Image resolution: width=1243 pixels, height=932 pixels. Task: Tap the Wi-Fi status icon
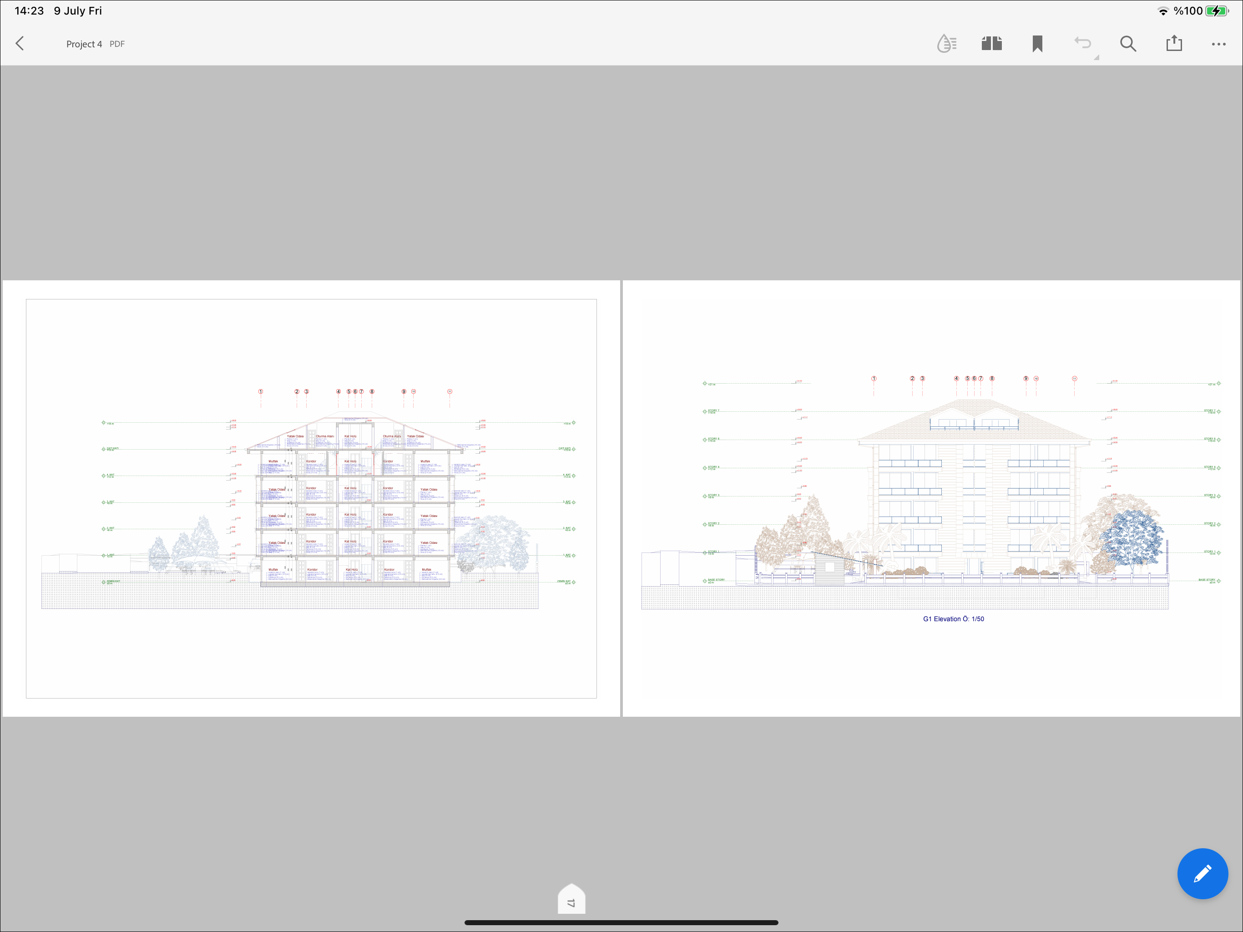click(1162, 10)
